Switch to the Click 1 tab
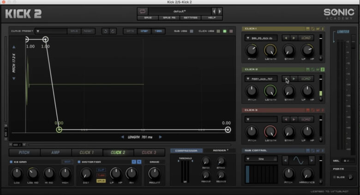The height and width of the screenshot is (195, 360). pyautogui.click(x=87, y=152)
